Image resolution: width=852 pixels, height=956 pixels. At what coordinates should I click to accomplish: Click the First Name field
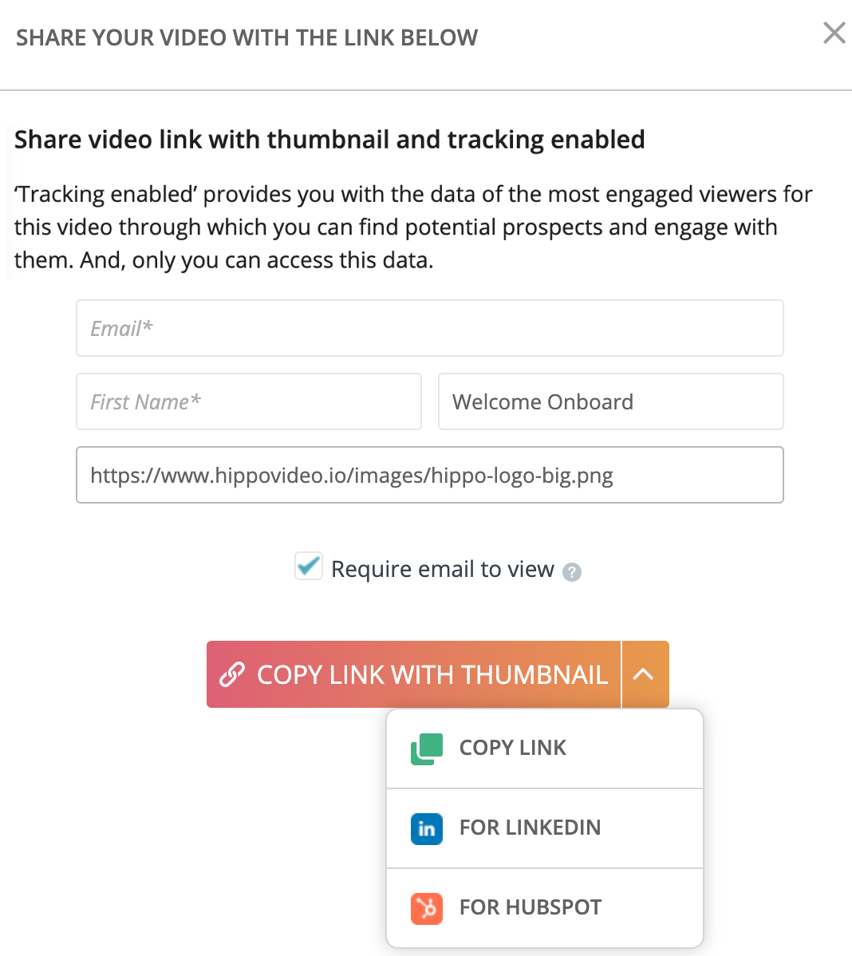[x=248, y=401]
